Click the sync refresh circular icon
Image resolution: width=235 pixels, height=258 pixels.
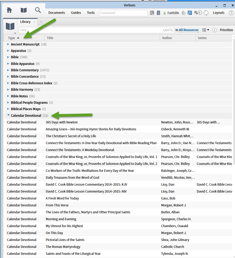[206, 13]
